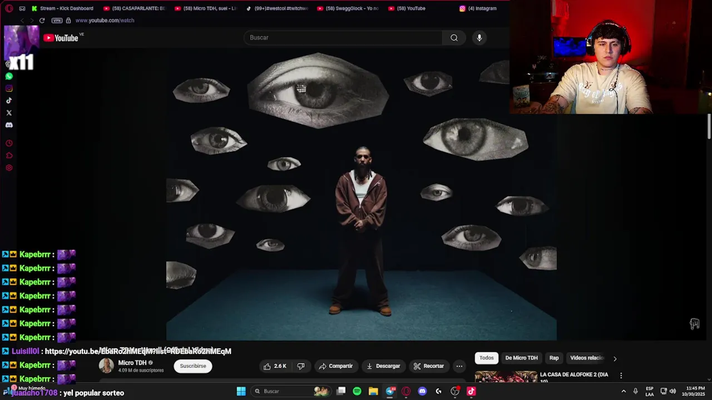This screenshot has height=400, width=712.
Task: Open Telegram from taskbar
Action: click(390, 391)
